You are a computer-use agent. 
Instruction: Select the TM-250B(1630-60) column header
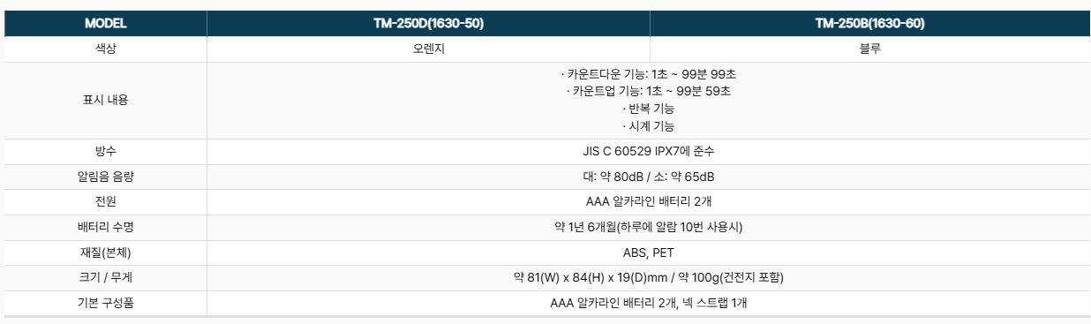pyautogui.click(x=870, y=24)
